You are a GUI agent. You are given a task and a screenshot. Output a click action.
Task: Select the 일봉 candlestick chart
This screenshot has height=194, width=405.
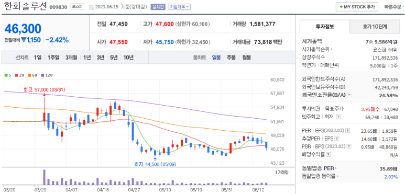[x=216, y=58]
